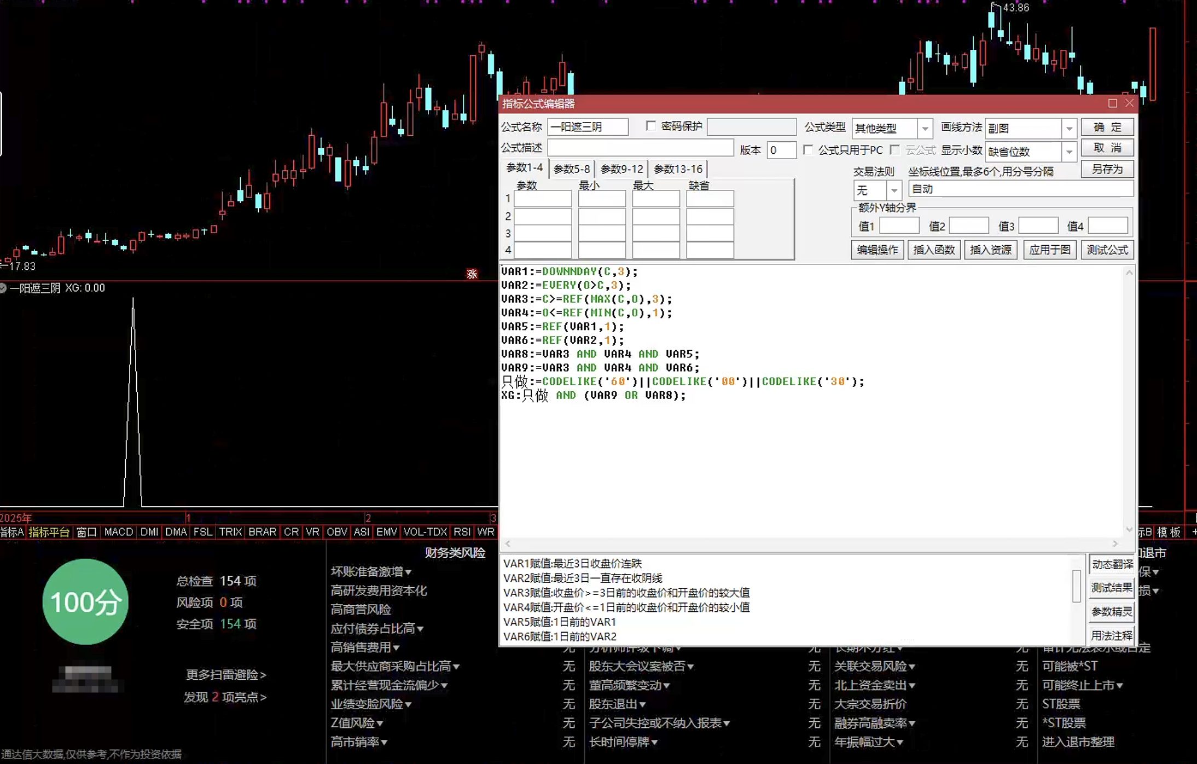
Task: Click 测试公式 button
Action: pos(1107,250)
